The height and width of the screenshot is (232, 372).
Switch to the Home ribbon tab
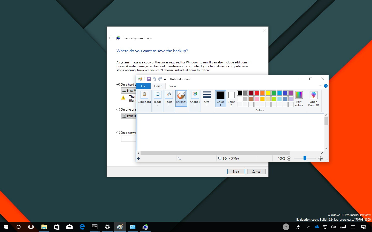click(158, 86)
